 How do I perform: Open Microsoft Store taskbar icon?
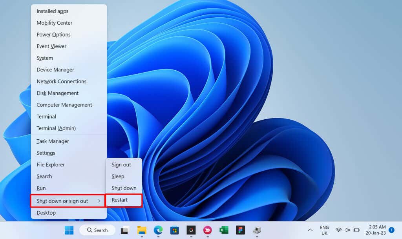174,230
